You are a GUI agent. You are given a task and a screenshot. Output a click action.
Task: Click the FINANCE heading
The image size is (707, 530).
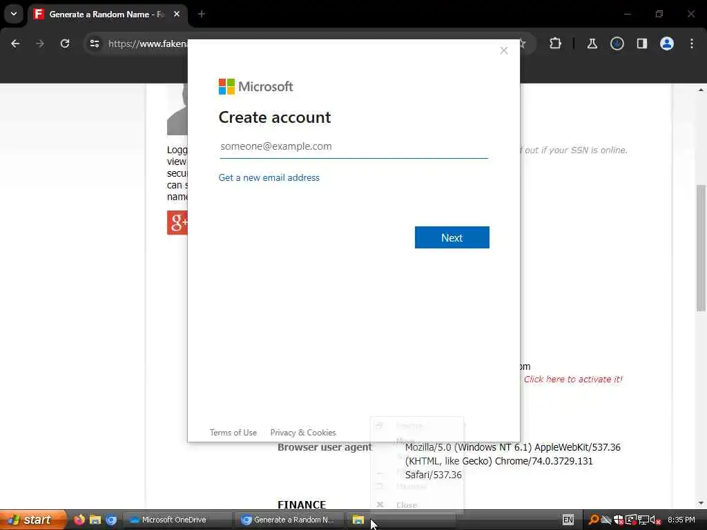[x=302, y=504]
